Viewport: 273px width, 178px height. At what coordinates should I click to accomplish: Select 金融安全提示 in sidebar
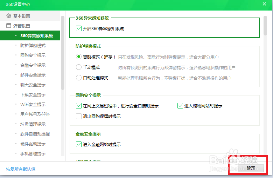point(33,65)
